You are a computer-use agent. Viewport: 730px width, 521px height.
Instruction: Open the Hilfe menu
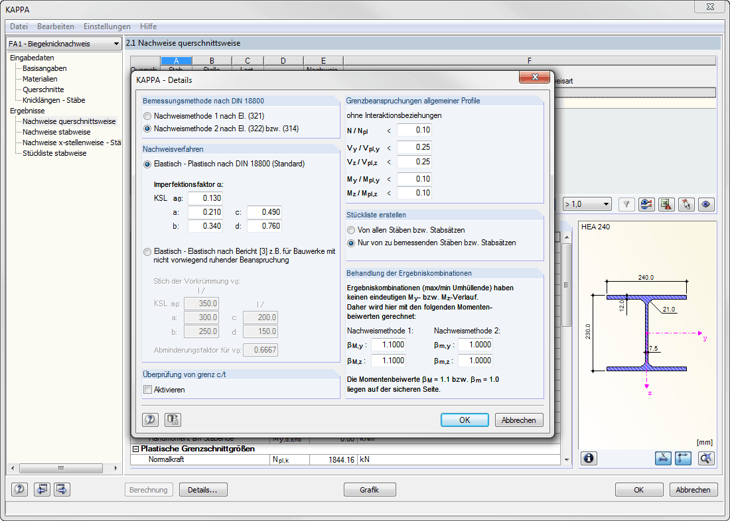tap(148, 27)
